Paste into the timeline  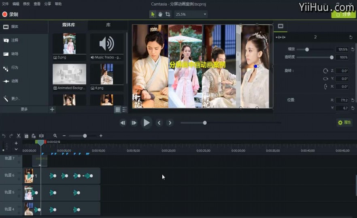[34, 136]
